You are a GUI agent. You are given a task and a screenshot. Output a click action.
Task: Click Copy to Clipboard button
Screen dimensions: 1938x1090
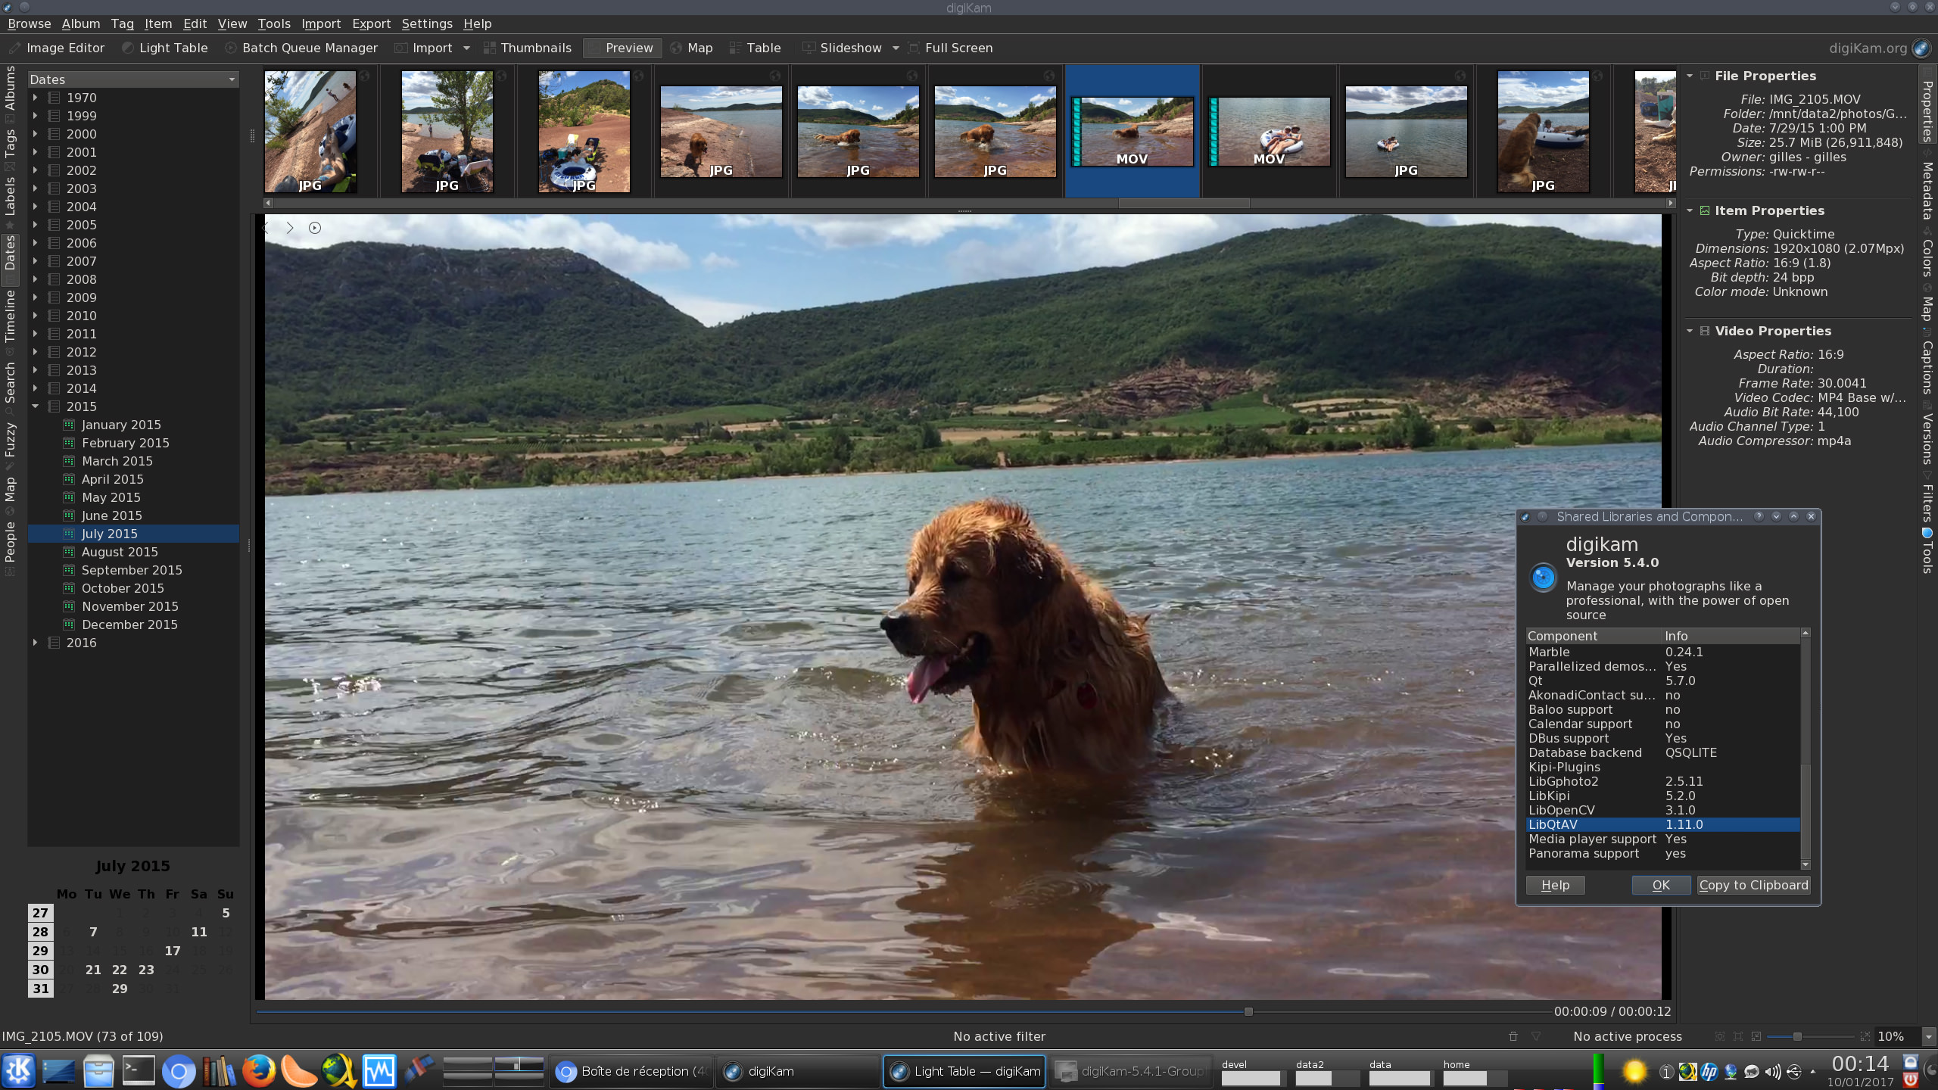pos(1753,883)
